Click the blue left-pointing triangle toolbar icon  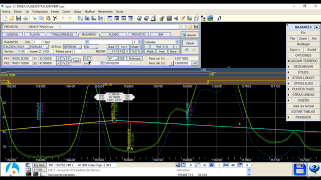176,18
